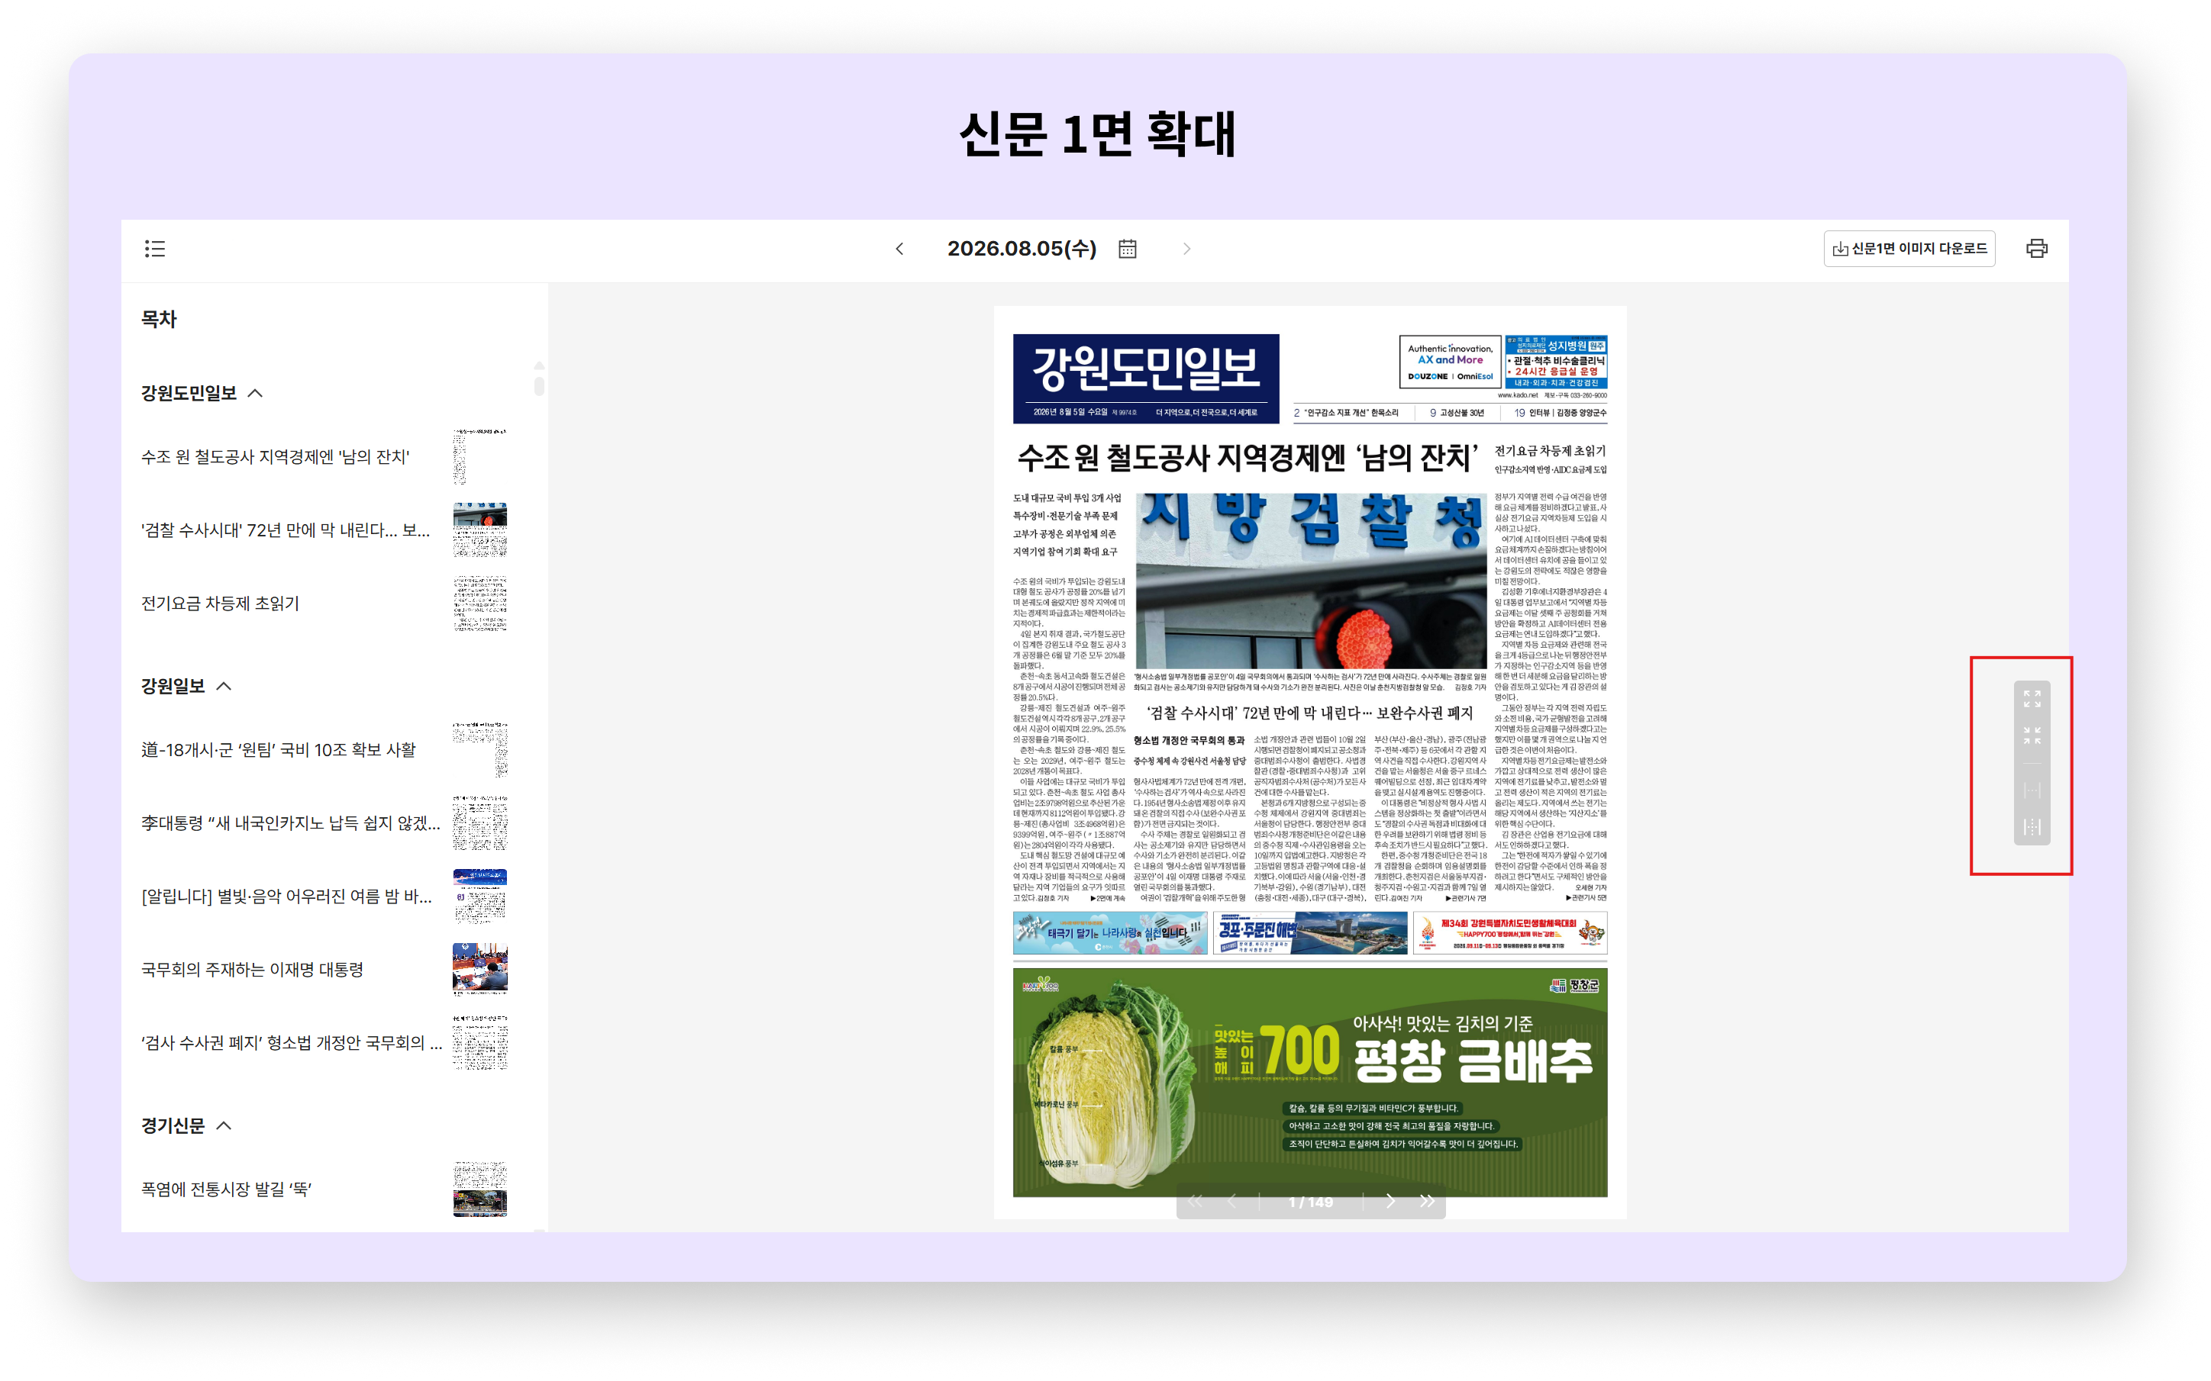2211x1381 pixels.
Task: Click the 목차 heading
Action: click(x=159, y=319)
